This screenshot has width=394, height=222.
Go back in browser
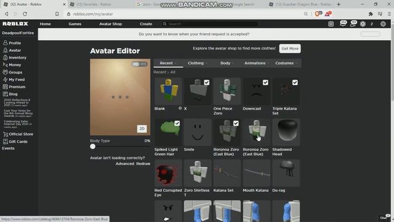tap(7, 14)
